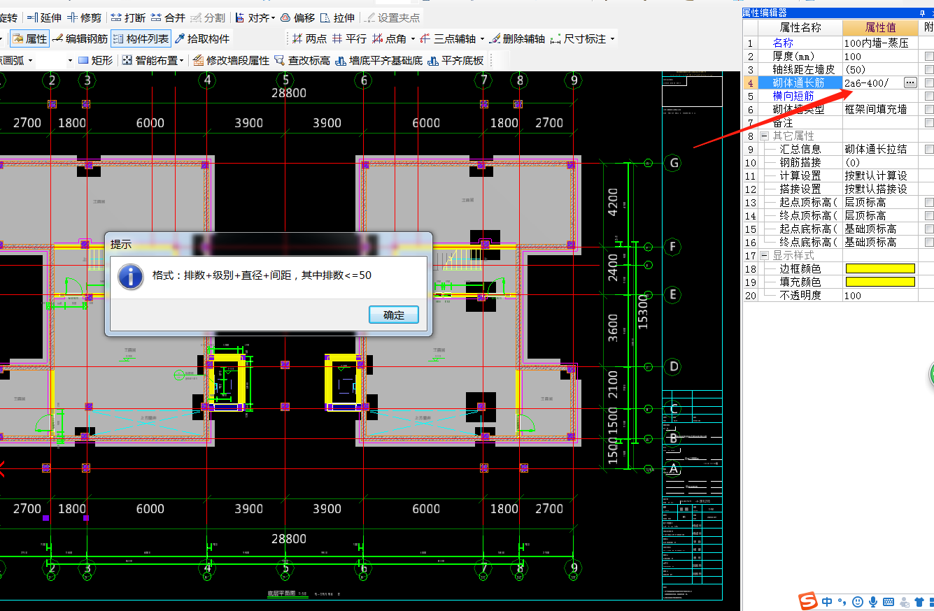Click the ellipsis button in 砌体通长筋 row

pyautogui.click(x=910, y=82)
